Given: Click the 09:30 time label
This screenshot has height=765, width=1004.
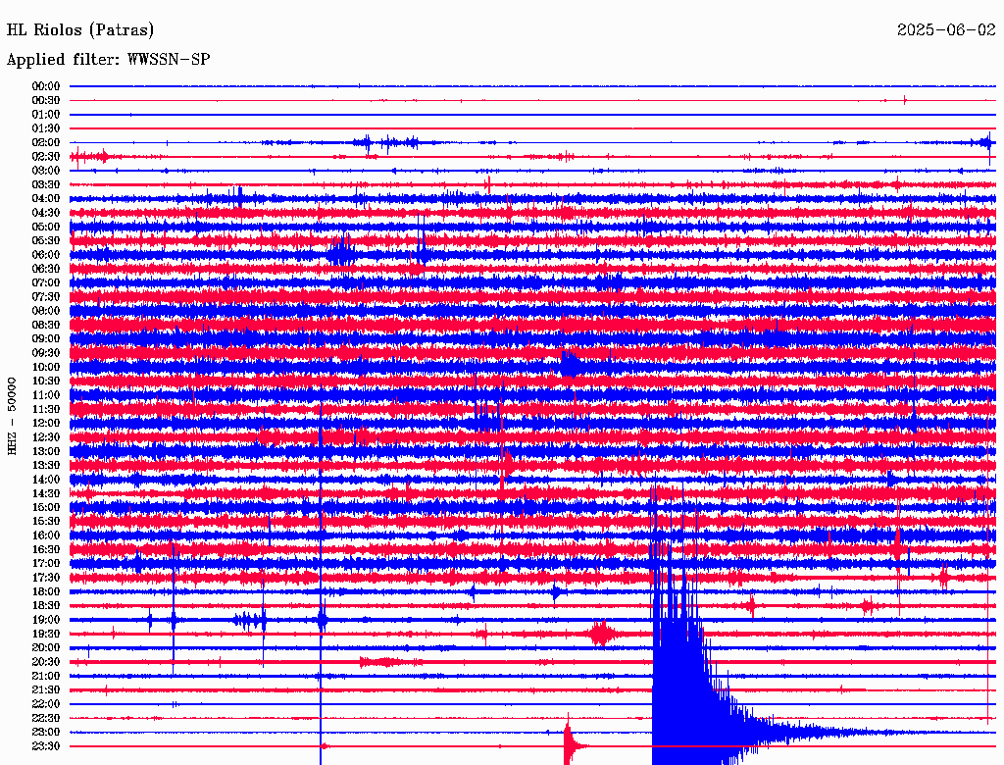Looking at the screenshot, I should (x=46, y=353).
